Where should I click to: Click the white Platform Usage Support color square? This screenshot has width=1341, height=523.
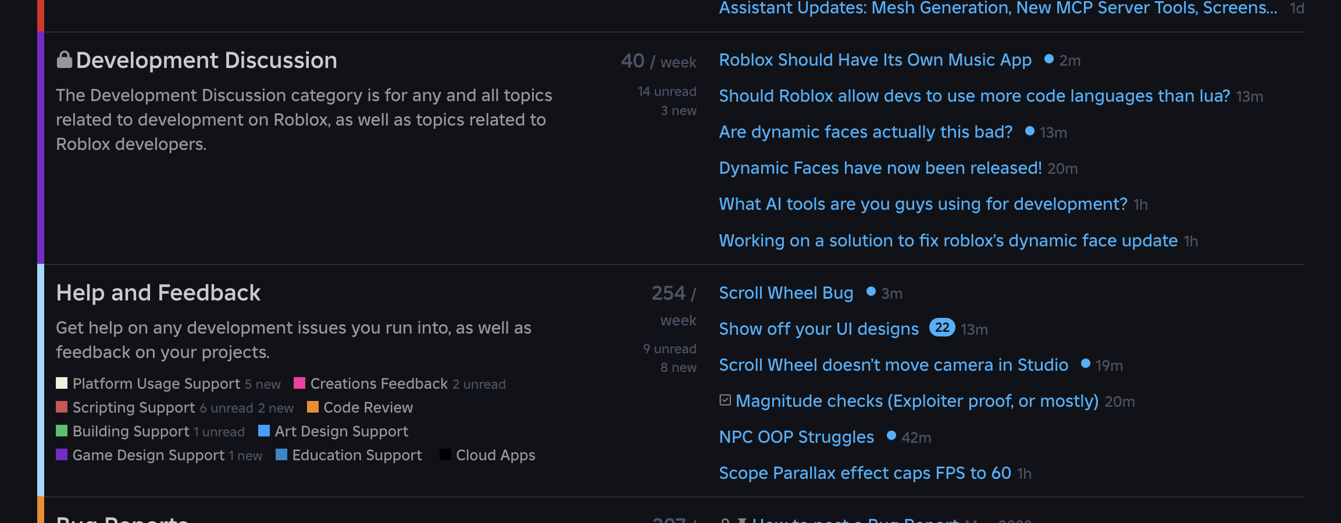(62, 383)
